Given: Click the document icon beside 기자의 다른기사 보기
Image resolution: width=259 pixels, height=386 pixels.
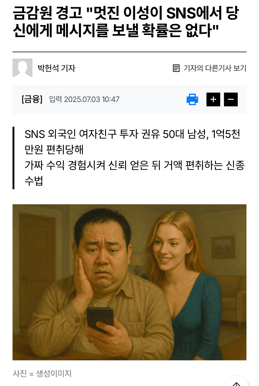Looking at the screenshot, I should coord(176,68).
